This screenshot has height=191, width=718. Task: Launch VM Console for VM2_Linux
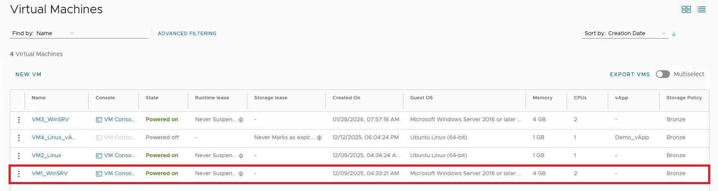click(115, 155)
